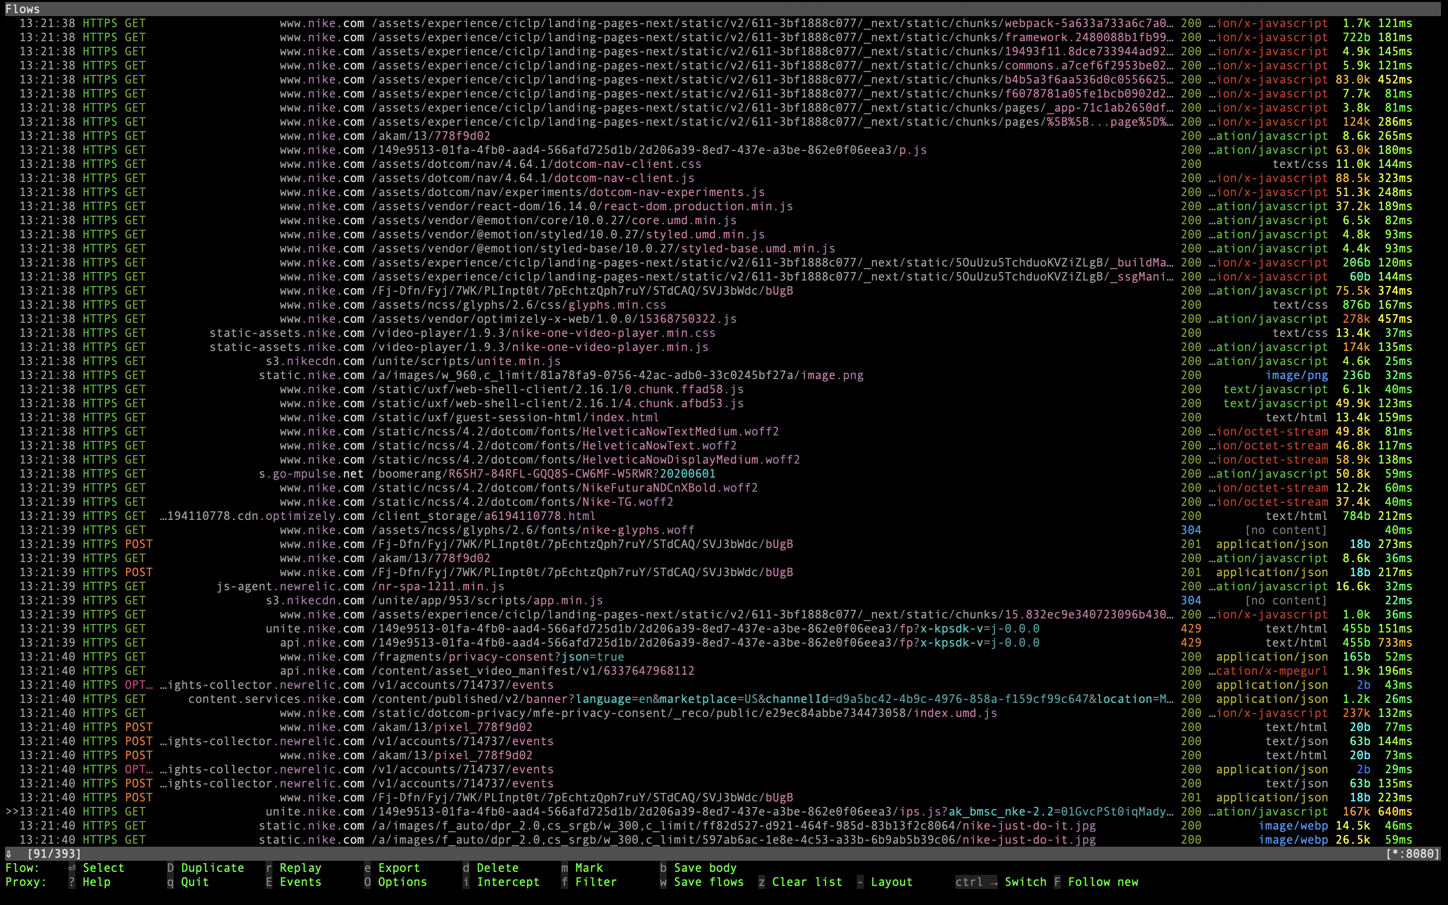Image resolution: width=1448 pixels, height=905 pixels.
Task: Click Save flows shortcut
Action: [x=708, y=882]
